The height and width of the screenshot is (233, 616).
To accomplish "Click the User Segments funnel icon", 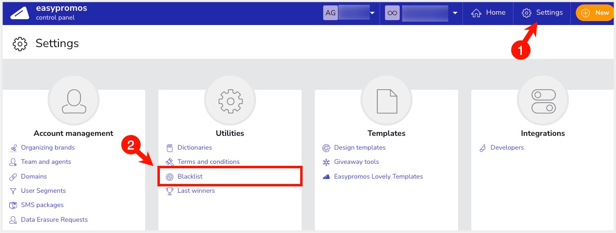I will tap(13, 191).
